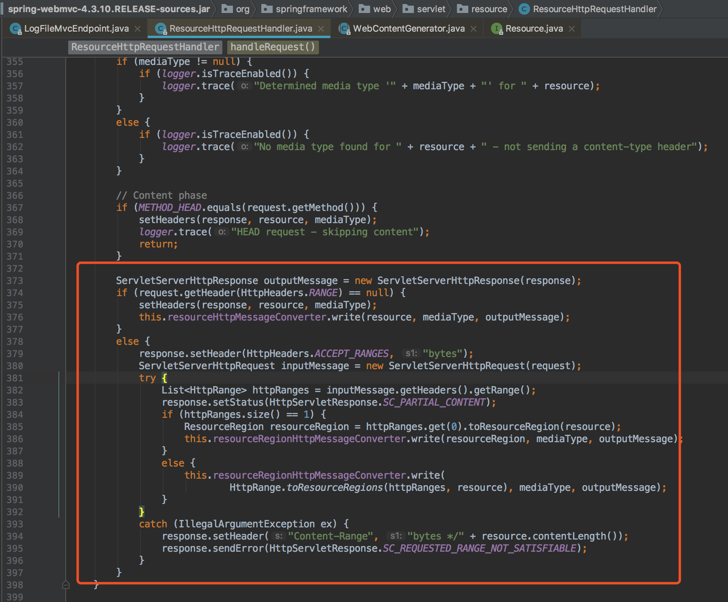Click line number 373 in the gutter
Viewport: 728px width, 602px height.
15,281
